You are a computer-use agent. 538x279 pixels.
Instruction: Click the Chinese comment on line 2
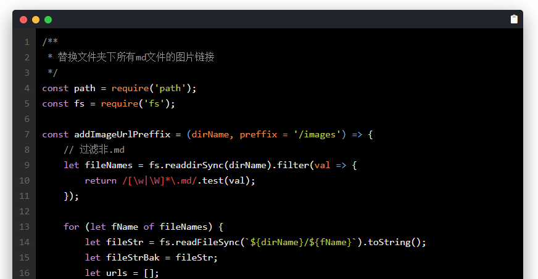(x=136, y=57)
